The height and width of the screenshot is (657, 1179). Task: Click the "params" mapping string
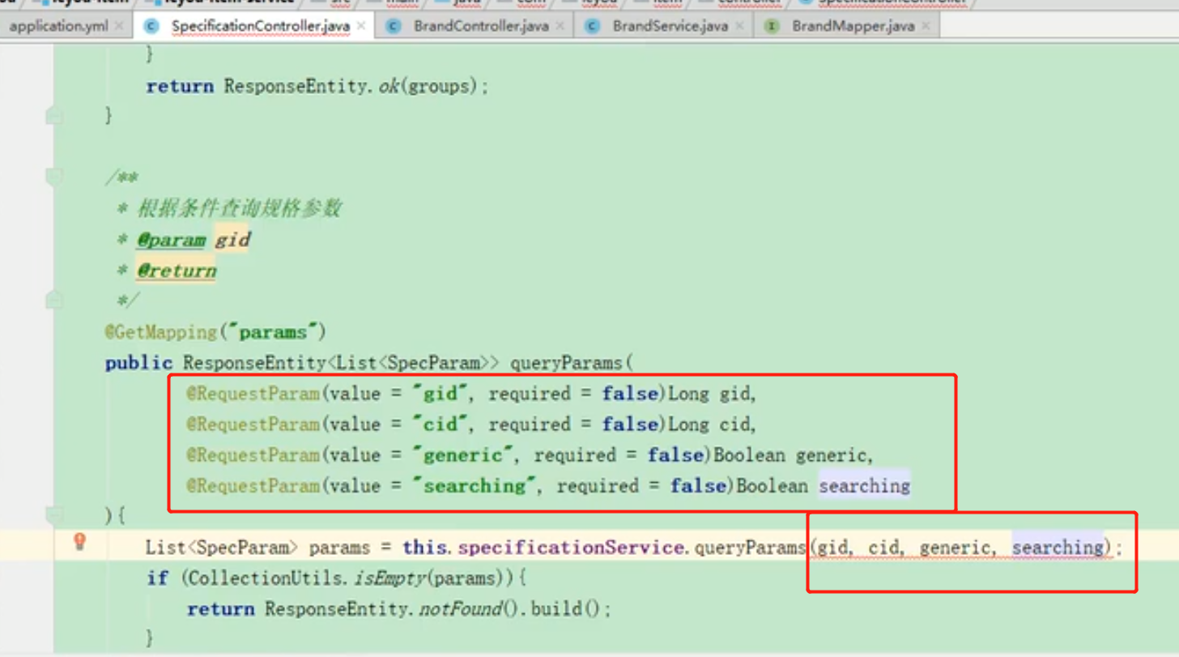click(273, 332)
